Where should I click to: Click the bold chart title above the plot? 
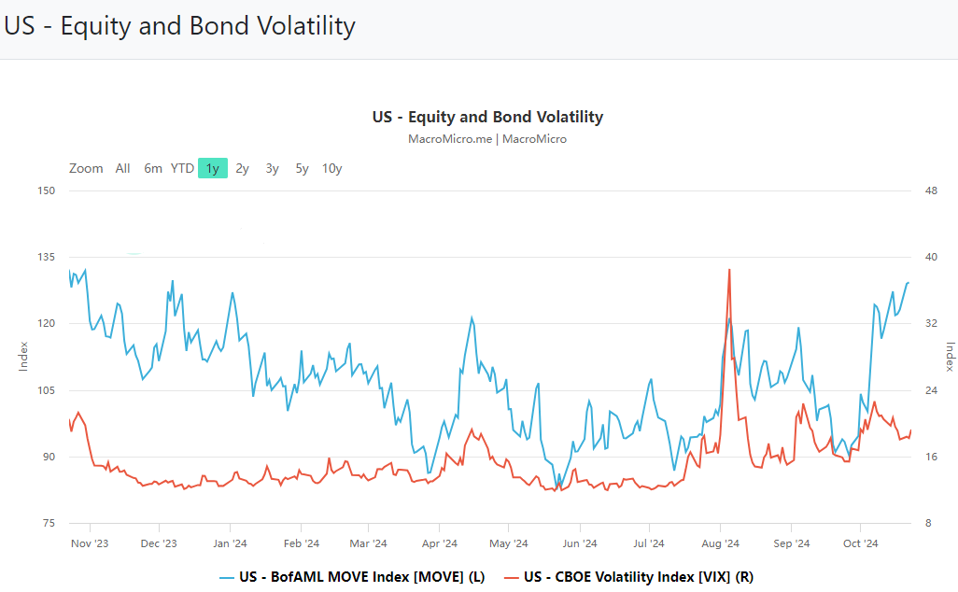tap(487, 118)
